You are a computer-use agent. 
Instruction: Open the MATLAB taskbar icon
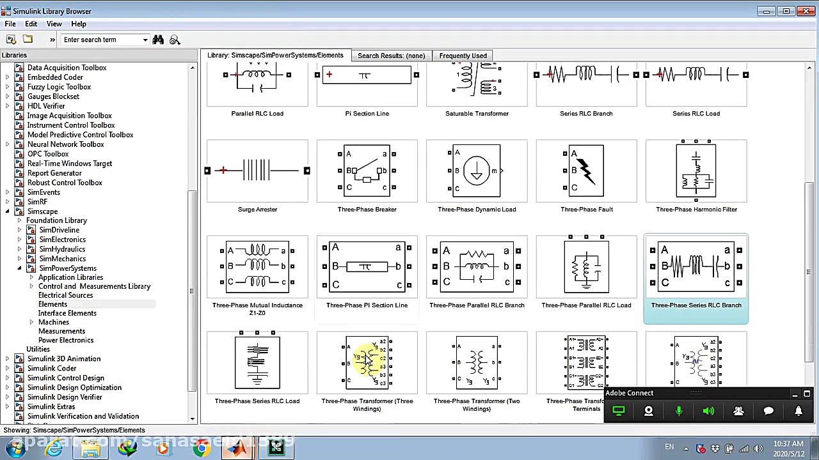coord(238,448)
